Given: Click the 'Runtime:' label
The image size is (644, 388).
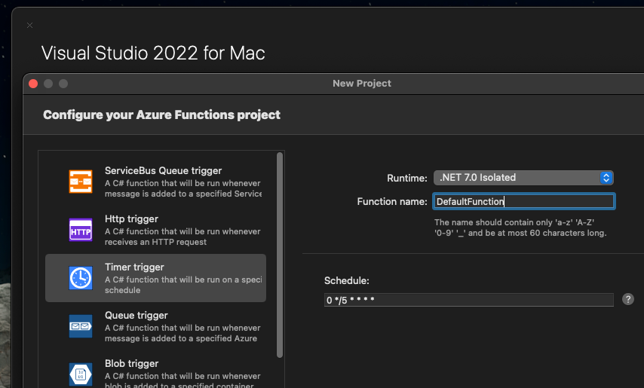Looking at the screenshot, I should pos(407,178).
